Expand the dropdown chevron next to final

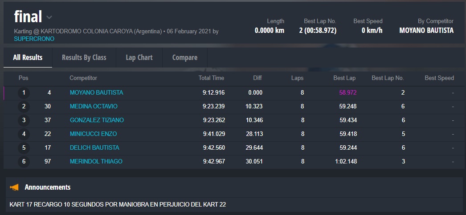[x=49, y=18]
